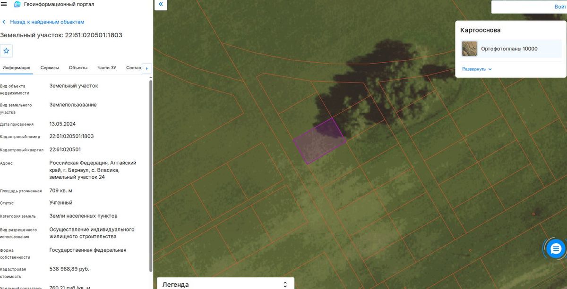This screenshot has height=289, width=567.
Task: Open the Объекты tab
Action: (x=78, y=68)
